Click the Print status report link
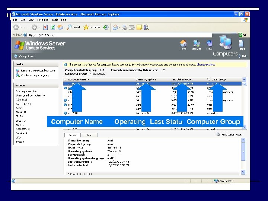Screen dimensions: 268x201 232,134
